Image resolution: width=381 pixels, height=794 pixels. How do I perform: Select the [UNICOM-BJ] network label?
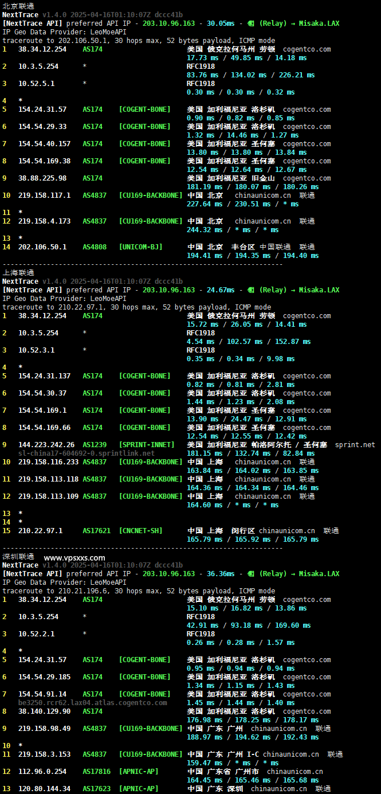point(141,247)
